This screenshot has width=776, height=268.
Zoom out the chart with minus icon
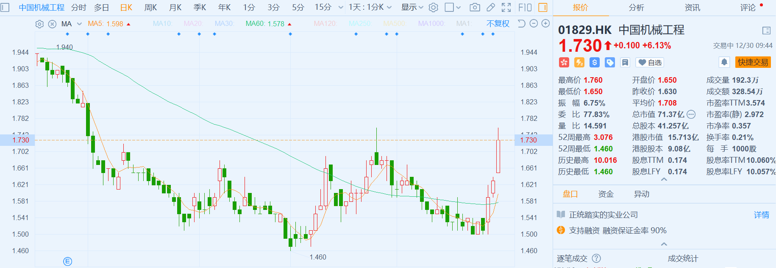534,24
